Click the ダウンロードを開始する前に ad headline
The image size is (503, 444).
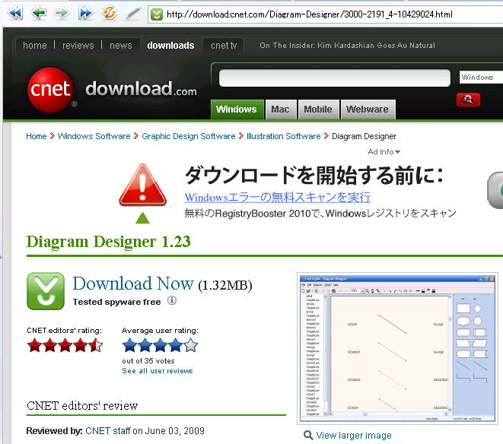(x=314, y=175)
